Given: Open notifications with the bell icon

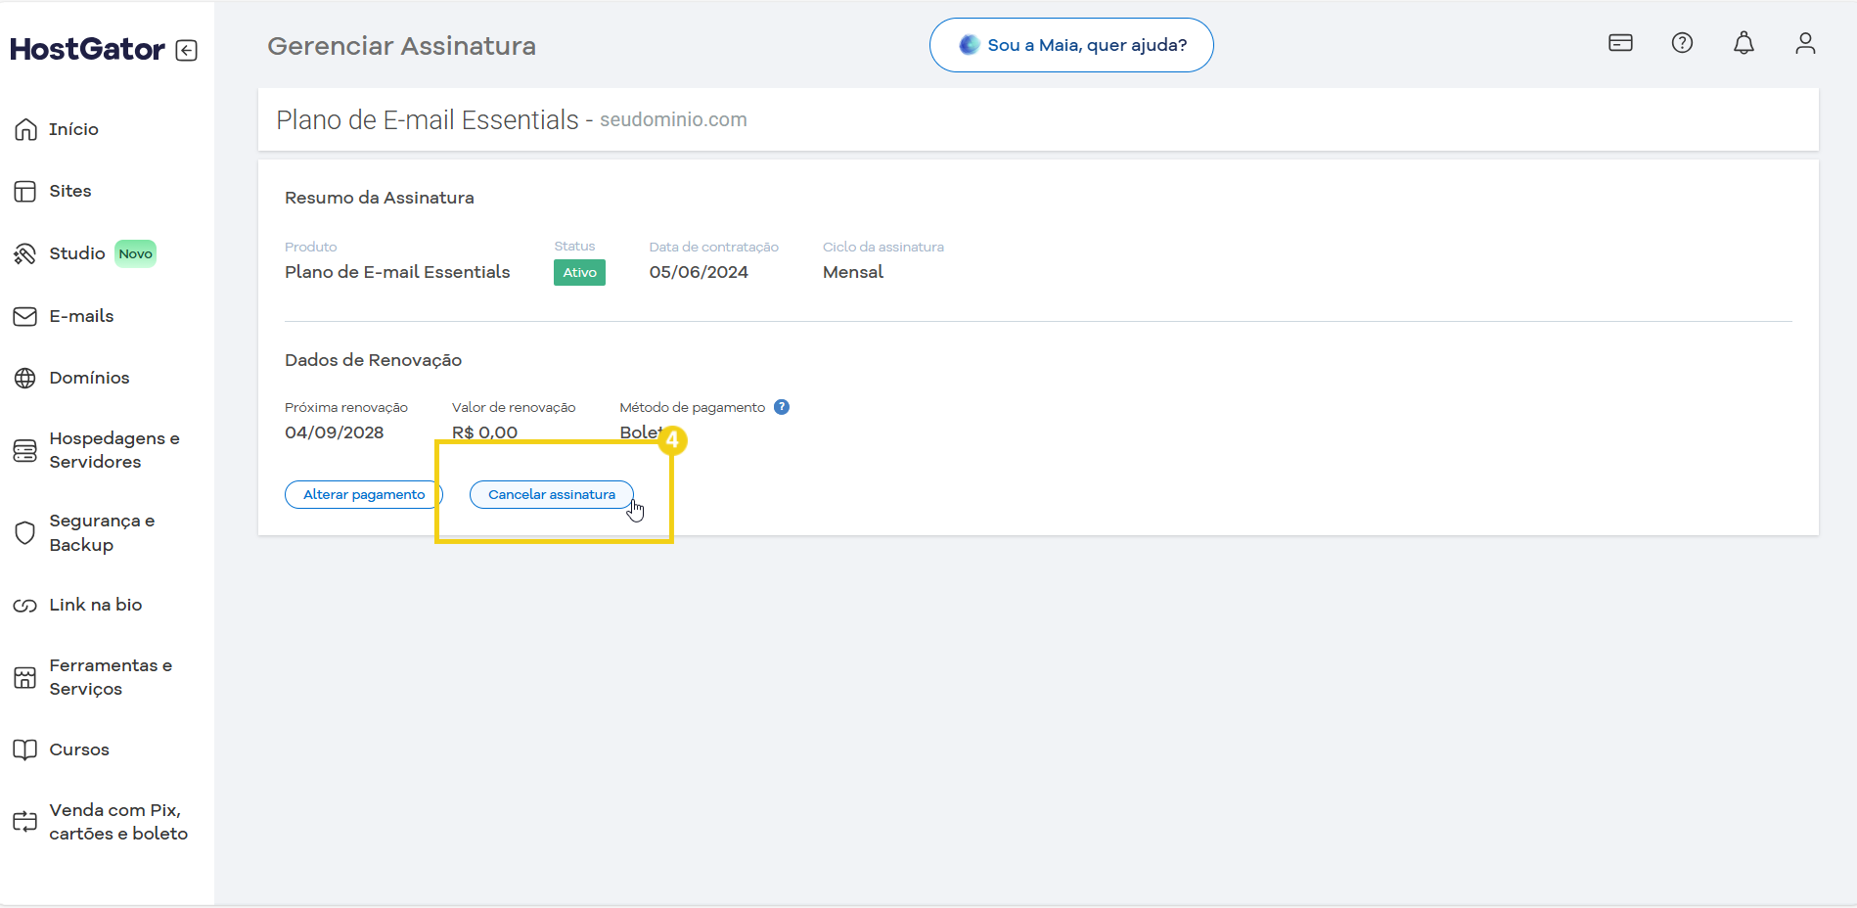Looking at the screenshot, I should pyautogui.click(x=1744, y=43).
